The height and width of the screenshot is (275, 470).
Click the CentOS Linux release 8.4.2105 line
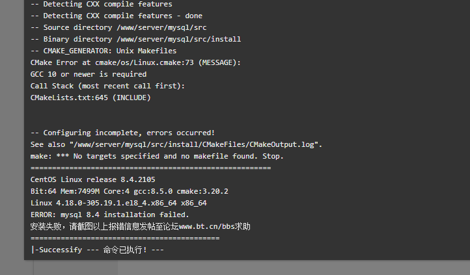pyautogui.click(x=93, y=179)
